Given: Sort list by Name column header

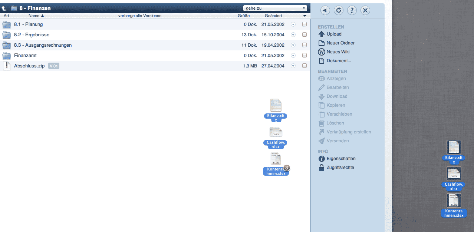Looking at the screenshot, I should point(36,16).
